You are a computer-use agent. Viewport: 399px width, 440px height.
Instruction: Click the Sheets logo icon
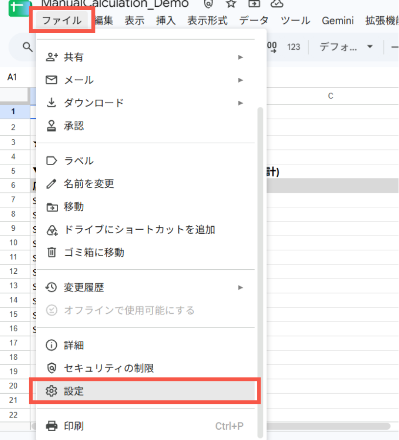20,8
